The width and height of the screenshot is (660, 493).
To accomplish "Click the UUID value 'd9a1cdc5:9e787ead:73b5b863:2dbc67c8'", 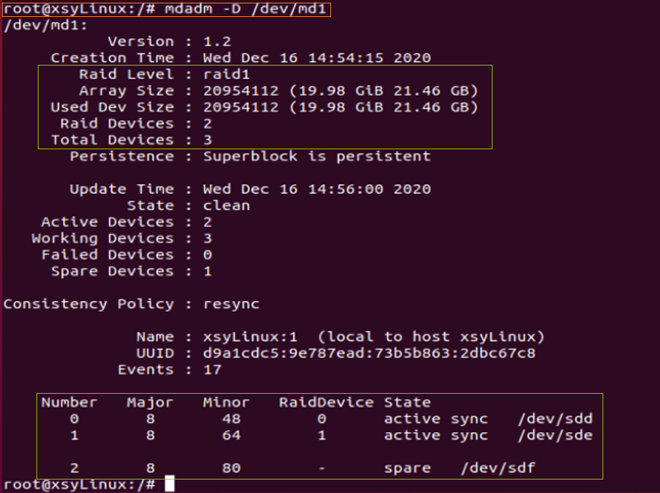I will pos(369,353).
